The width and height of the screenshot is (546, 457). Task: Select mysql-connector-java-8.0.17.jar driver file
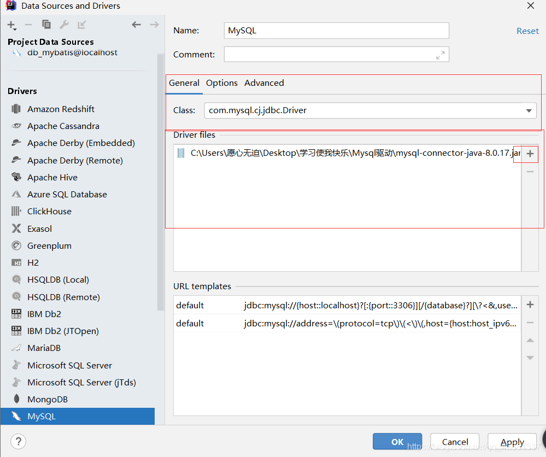[347, 153]
